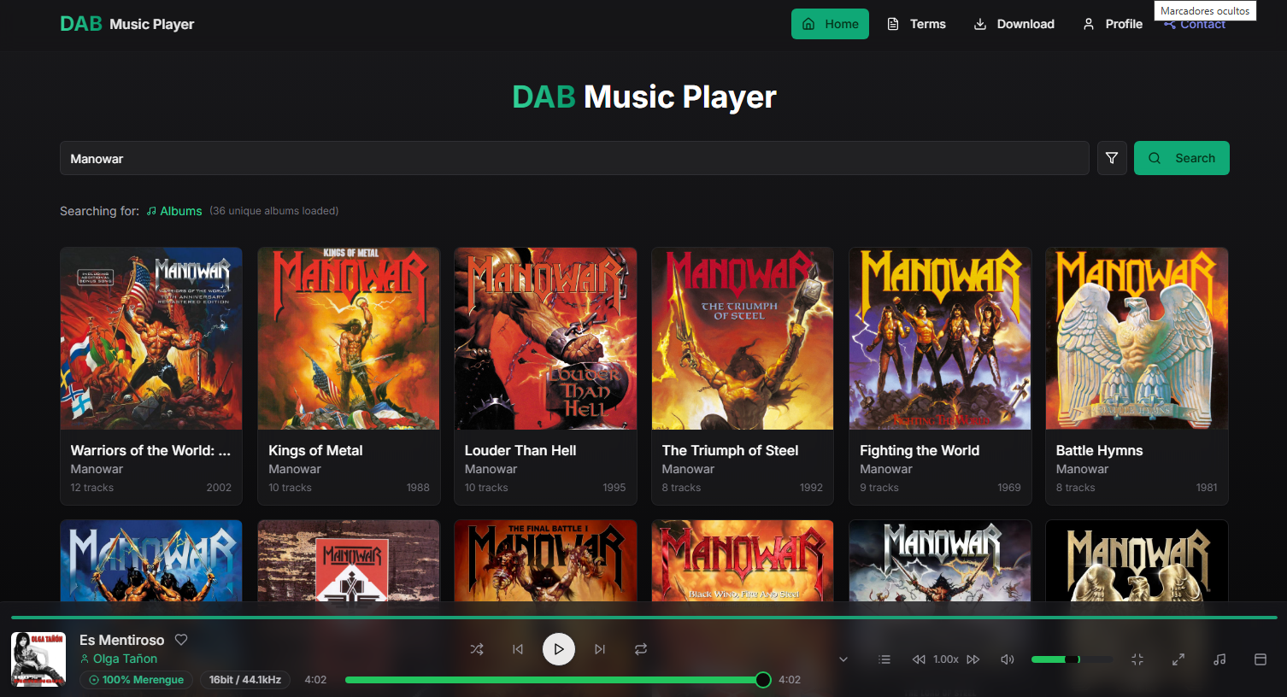
Task: Click the Albums search type label
Action: click(174, 211)
